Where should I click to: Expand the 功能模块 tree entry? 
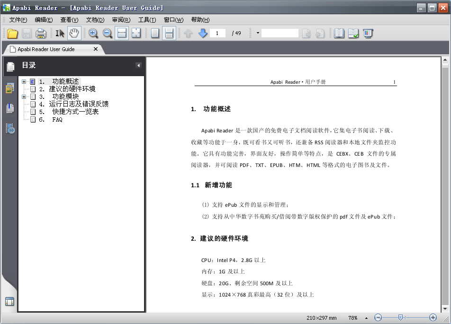[24, 96]
